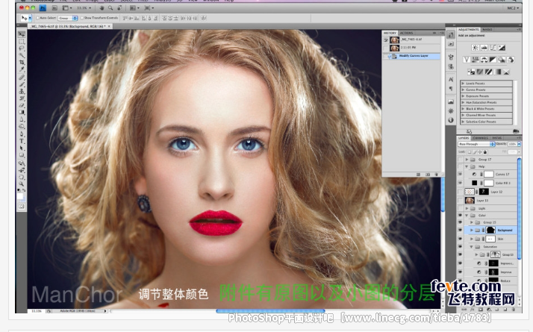Switch to the Channels tab

tap(480, 138)
